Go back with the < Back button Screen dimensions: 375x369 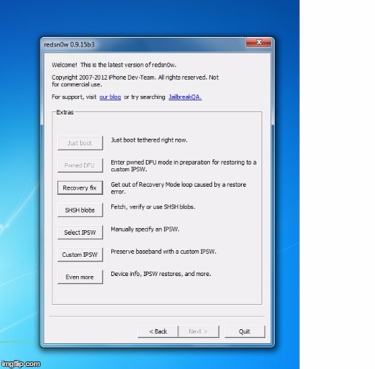(158, 331)
